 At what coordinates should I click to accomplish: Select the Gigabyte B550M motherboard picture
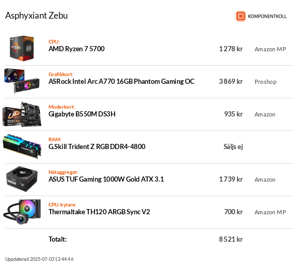point(22,114)
